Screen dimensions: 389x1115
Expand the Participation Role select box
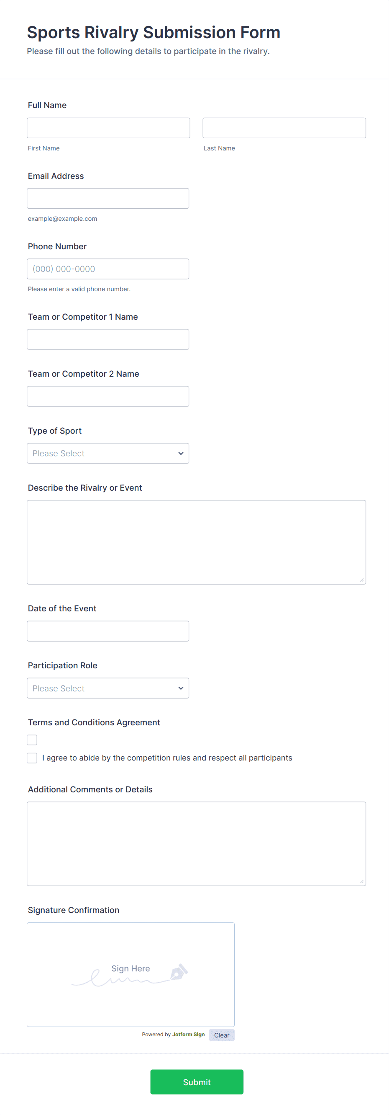107,688
